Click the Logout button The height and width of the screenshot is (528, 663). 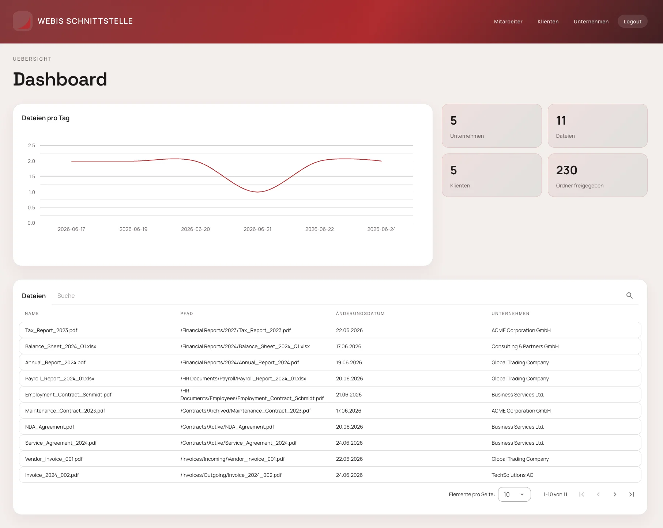632,22
